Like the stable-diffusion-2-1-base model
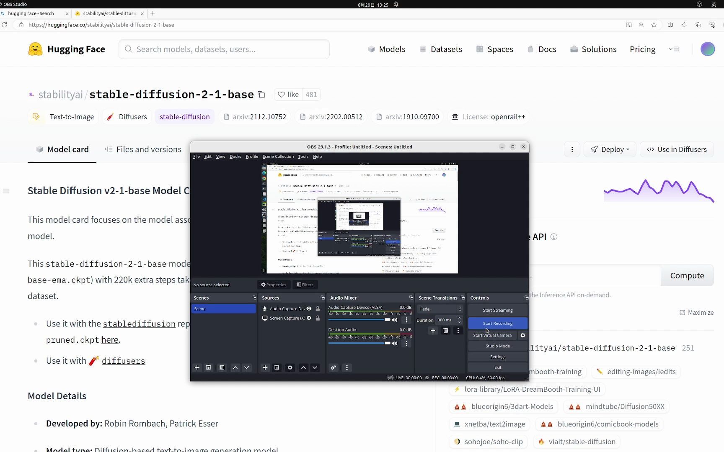This screenshot has width=724, height=452. coord(288,95)
